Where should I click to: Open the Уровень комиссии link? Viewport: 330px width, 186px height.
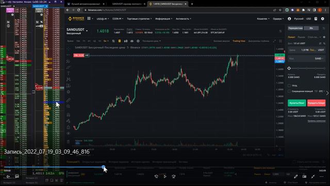pyautogui.click(x=317, y=121)
